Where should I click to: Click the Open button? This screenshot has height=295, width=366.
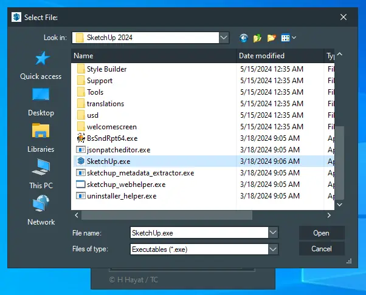[x=322, y=233]
